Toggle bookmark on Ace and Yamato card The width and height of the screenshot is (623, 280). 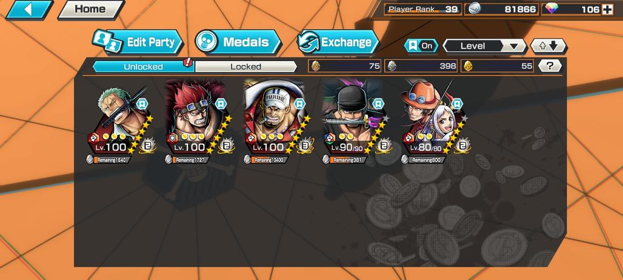pos(458,103)
